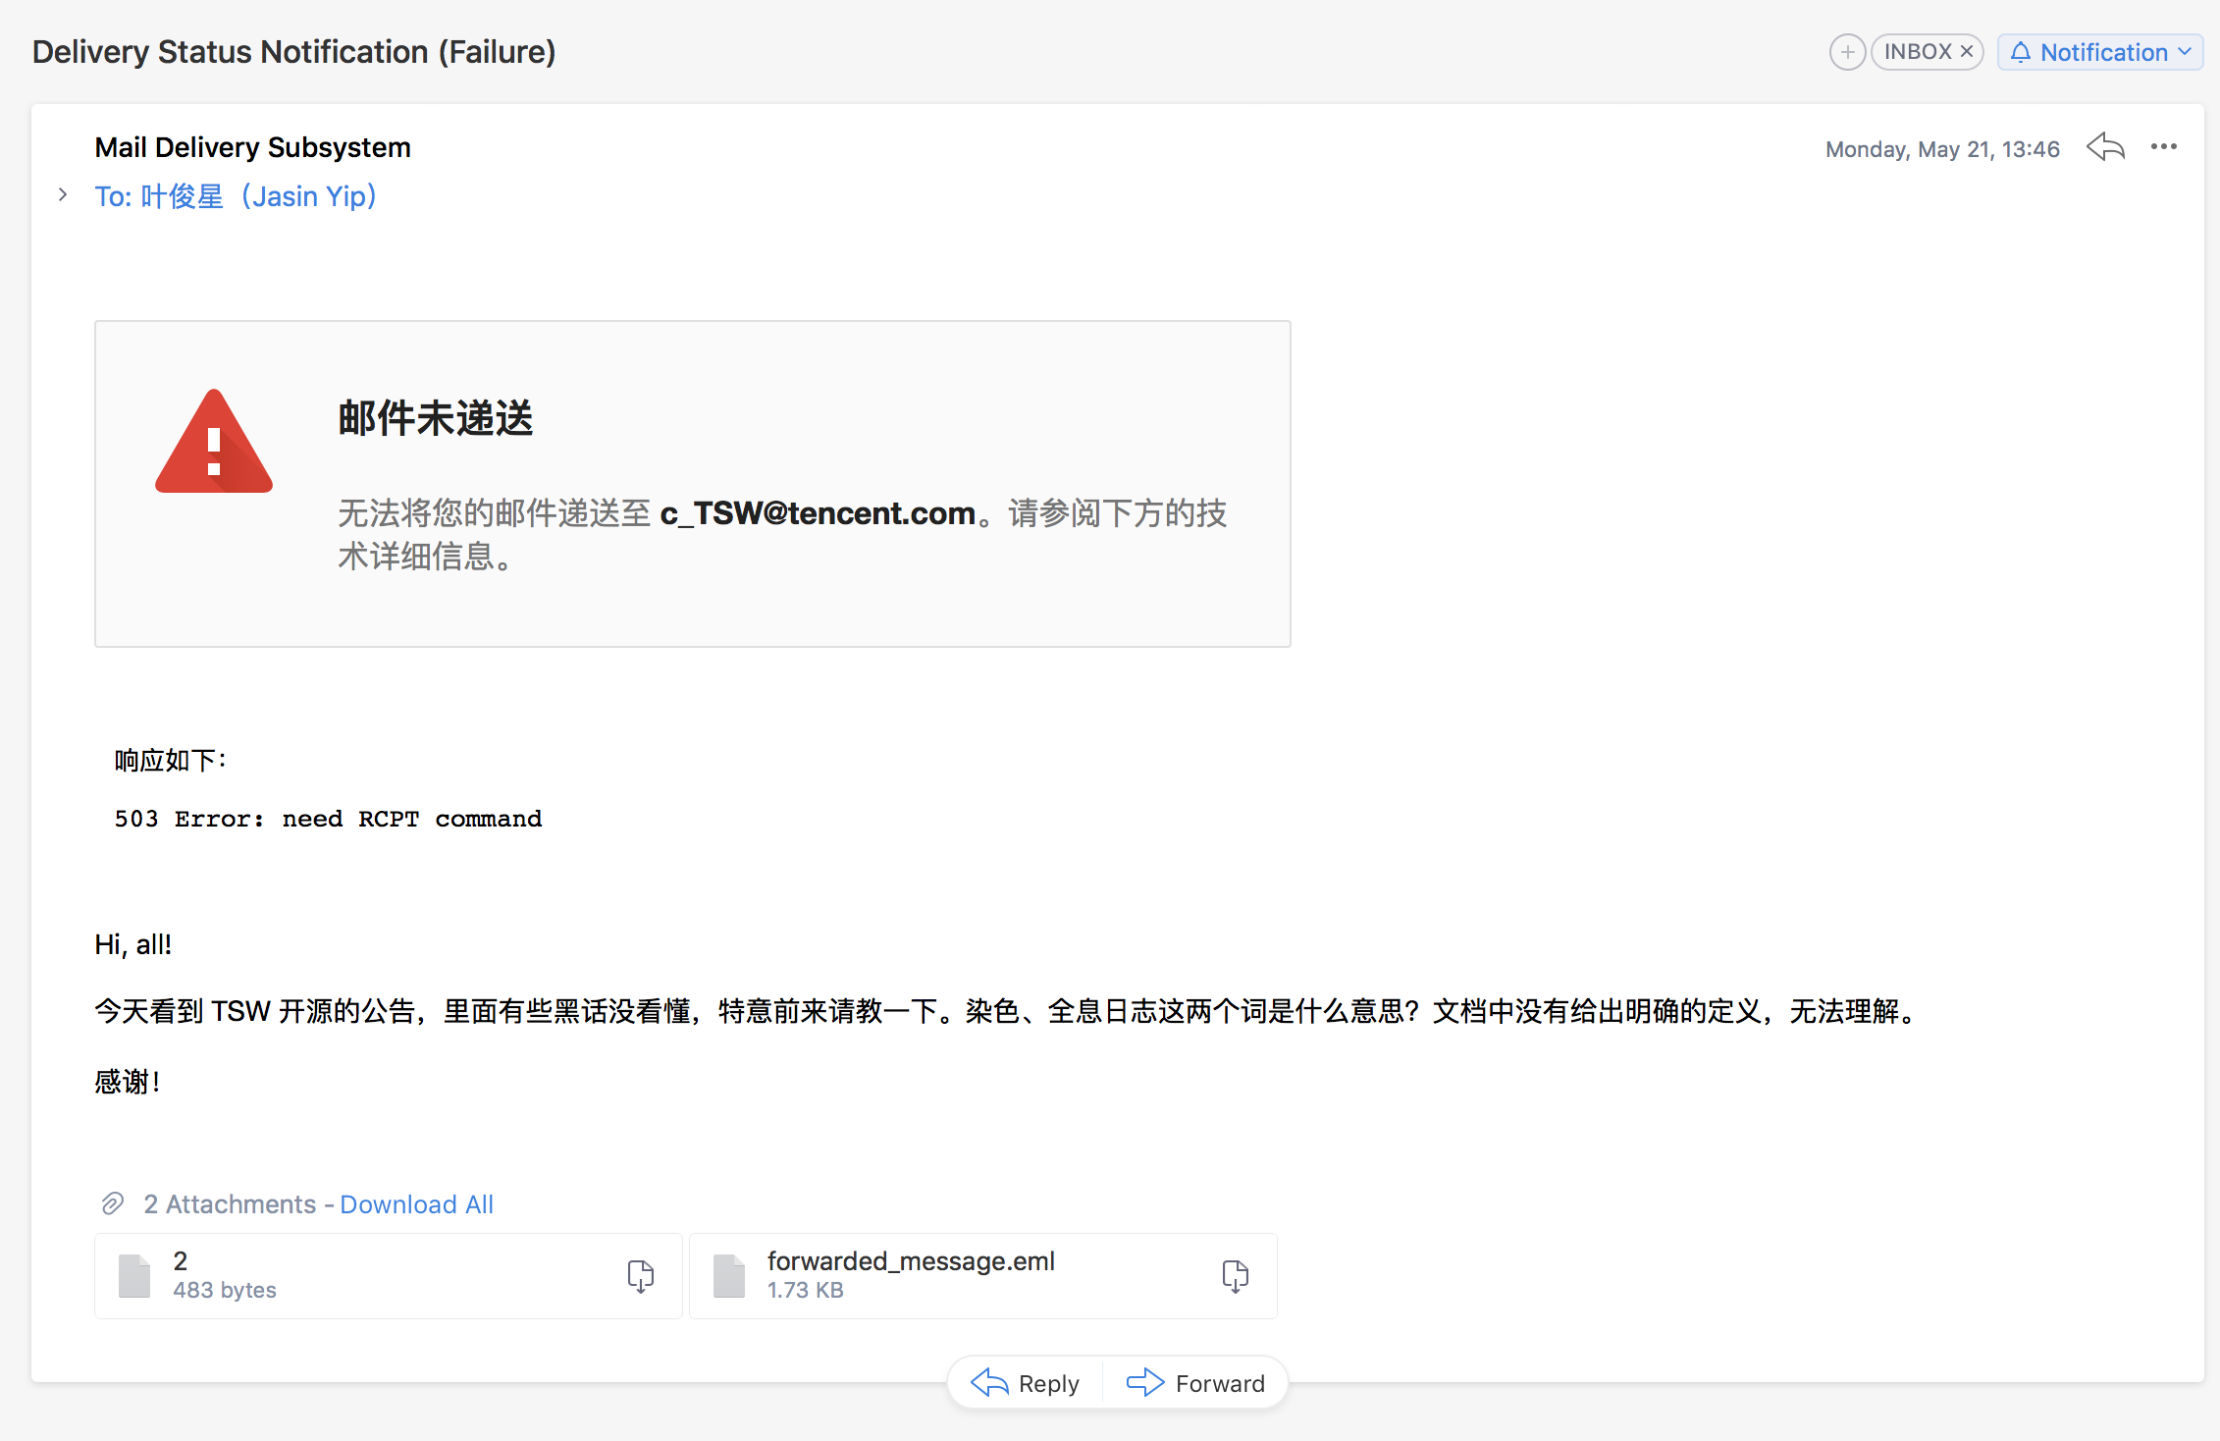Select the email subject Delivery Status Notification
The height and width of the screenshot is (1441, 2220).
click(x=291, y=51)
